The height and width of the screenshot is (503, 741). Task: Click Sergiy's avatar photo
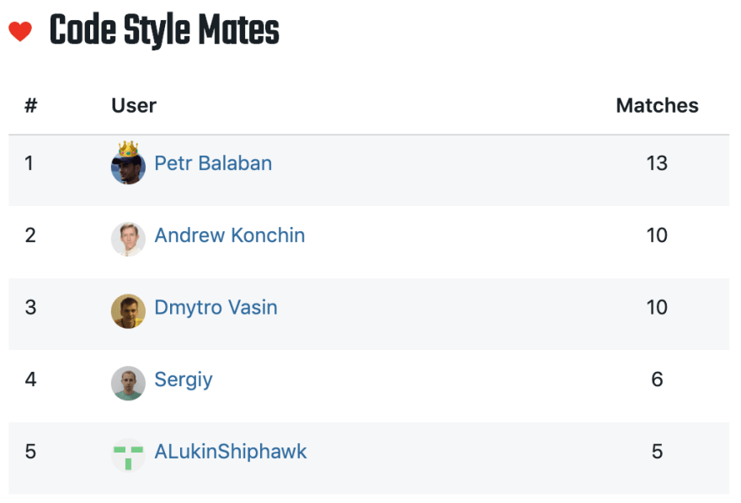coord(128,384)
